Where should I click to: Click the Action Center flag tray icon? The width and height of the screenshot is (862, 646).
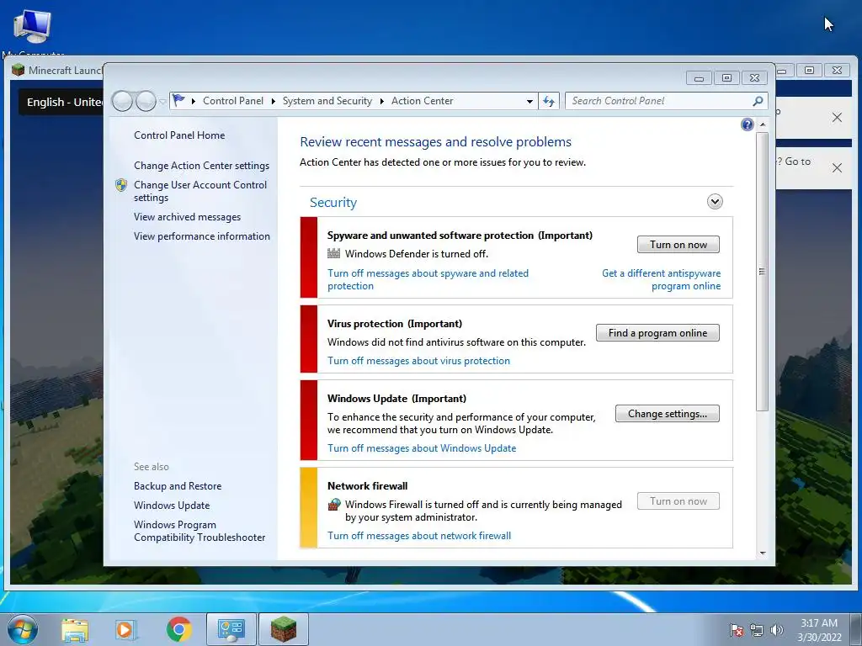736,630
